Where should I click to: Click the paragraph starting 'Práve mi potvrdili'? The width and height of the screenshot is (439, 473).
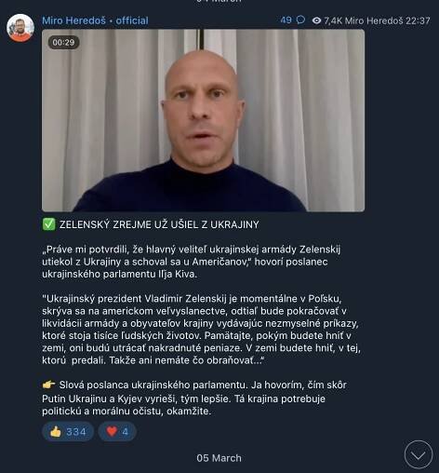pyautogui.click(x=192, y=262)
